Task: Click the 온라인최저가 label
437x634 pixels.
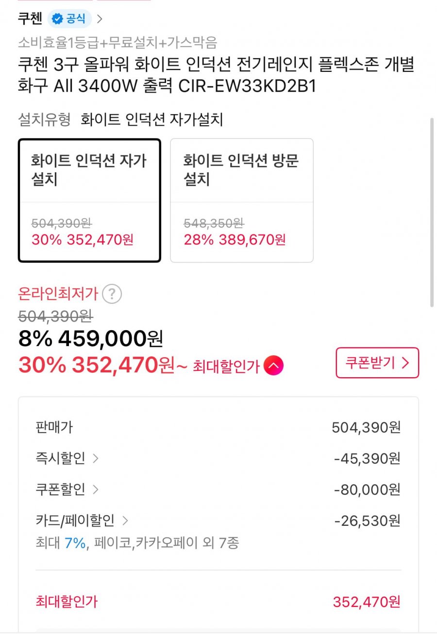Action: [58, 294]
